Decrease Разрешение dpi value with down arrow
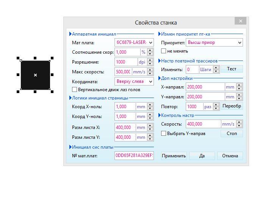279x205 pixels. click(150, 64)
